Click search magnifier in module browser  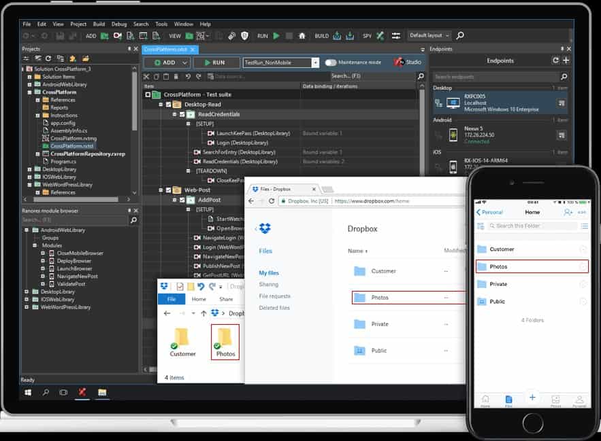[133, 220]
